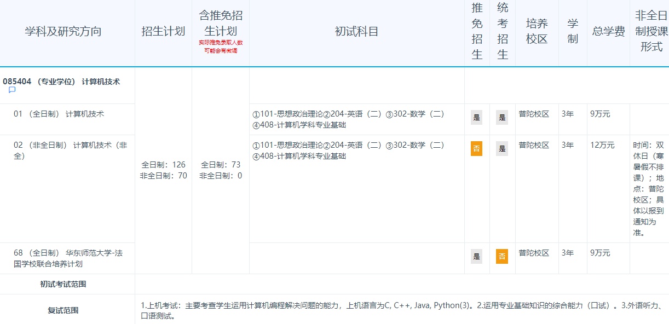Click the orange 否 badge in row 02
The width and height of the screenshot is (669, 324).
(476, 148)
